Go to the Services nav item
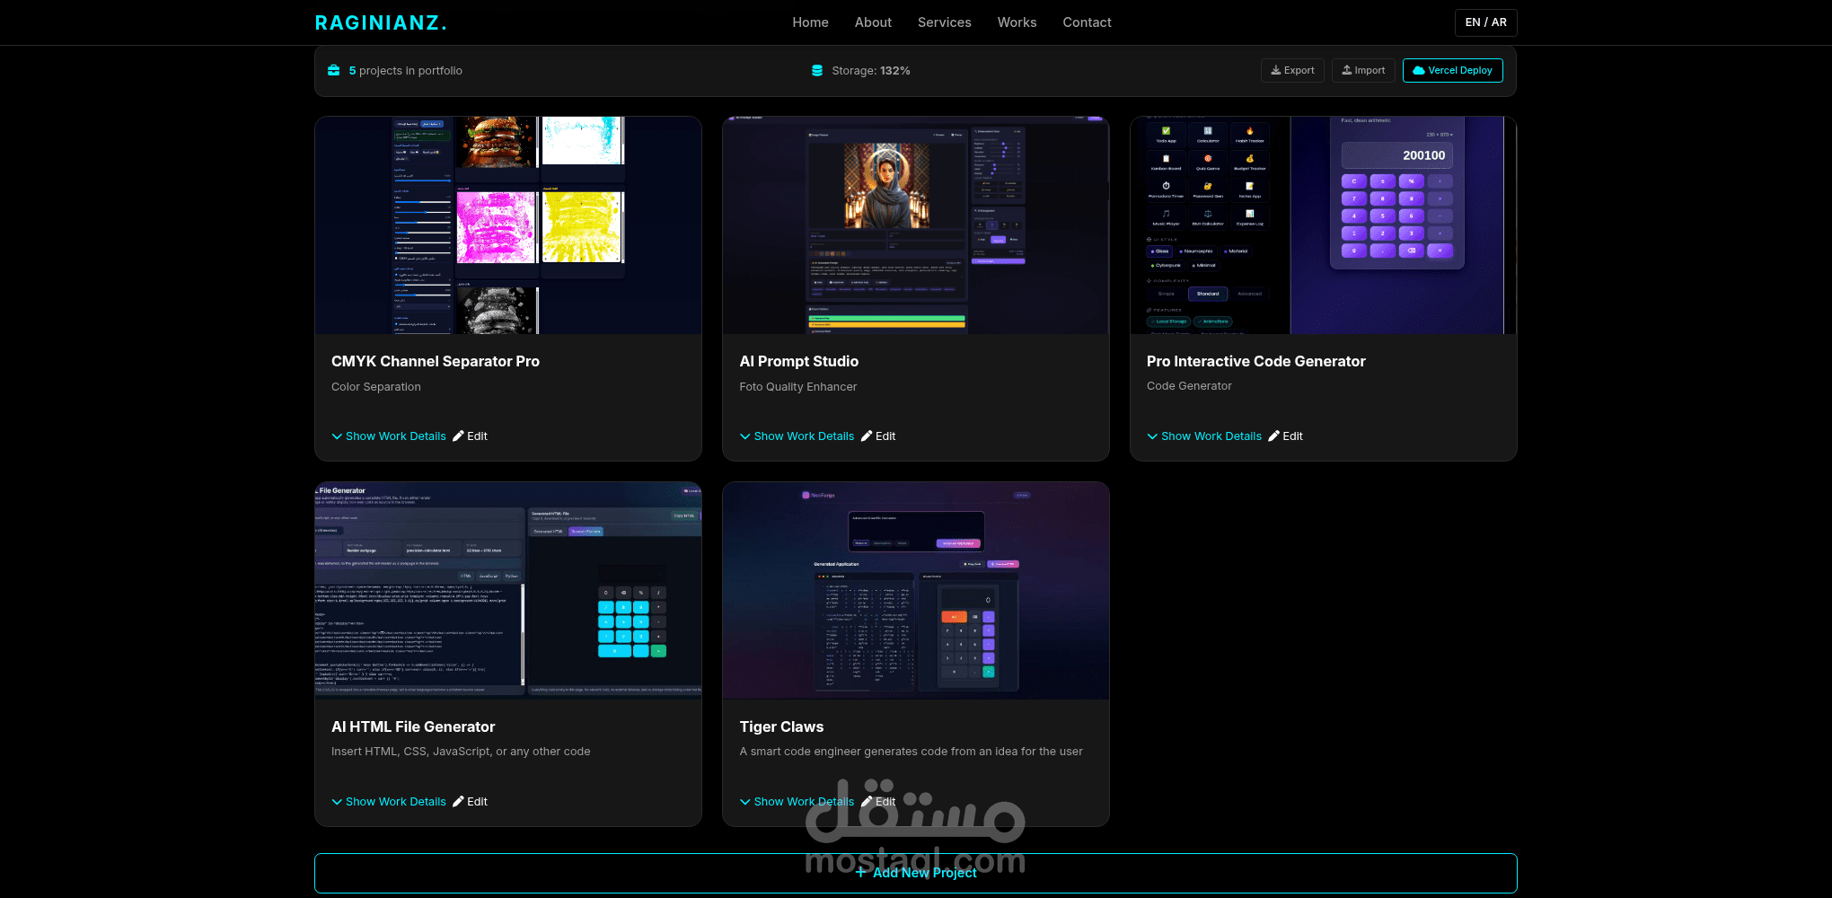This screenshot has height=898, width=1832. pyautogui.click(x=944, y=22)
